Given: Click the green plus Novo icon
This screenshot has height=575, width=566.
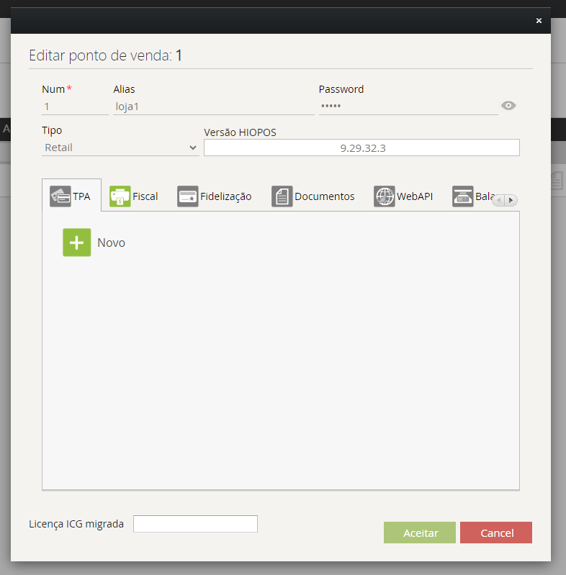Looking at the screenshot, I should (x=77, y=243).
